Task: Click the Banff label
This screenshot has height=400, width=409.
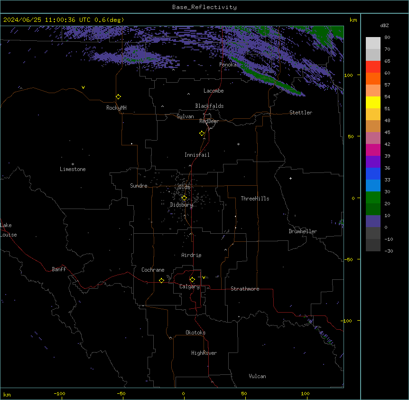Action: click(59, 269)
